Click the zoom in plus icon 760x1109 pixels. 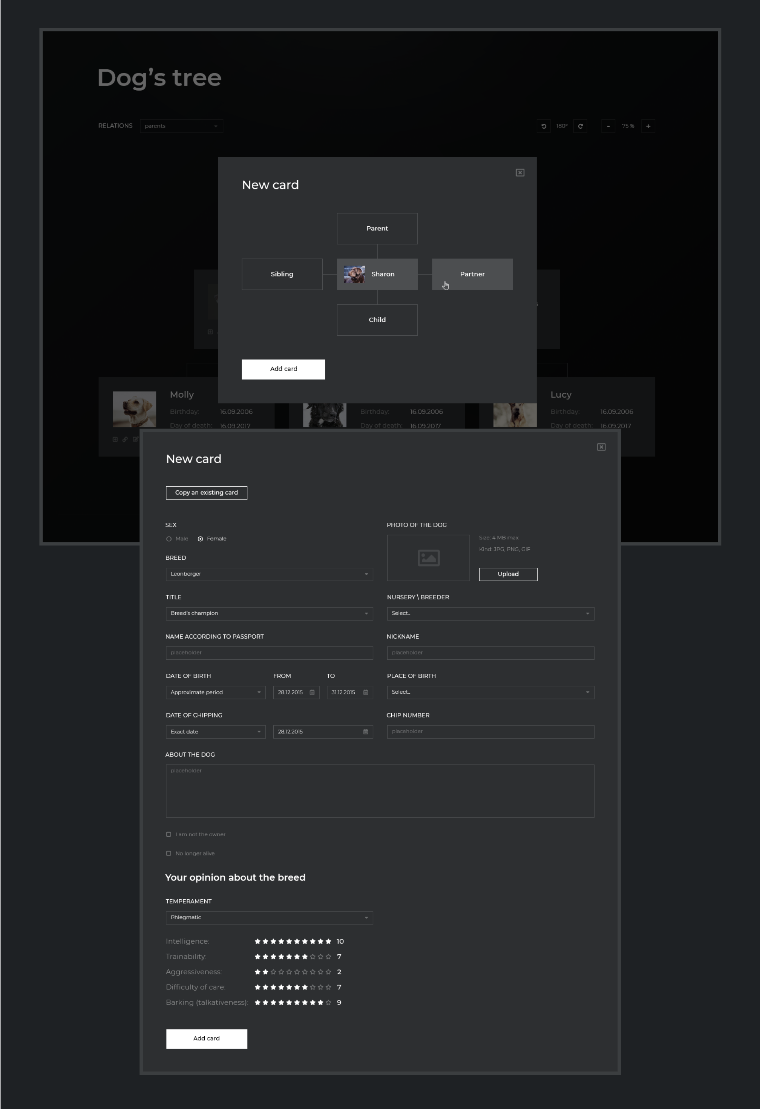coord(649,126)
